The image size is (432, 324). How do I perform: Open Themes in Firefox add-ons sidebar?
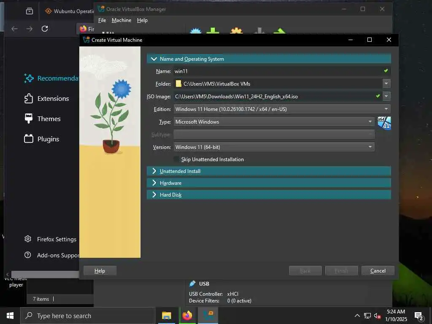[42, 119]
